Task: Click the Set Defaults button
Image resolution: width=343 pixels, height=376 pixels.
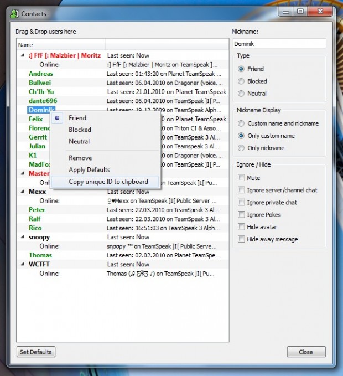Action: click(36, 352)
